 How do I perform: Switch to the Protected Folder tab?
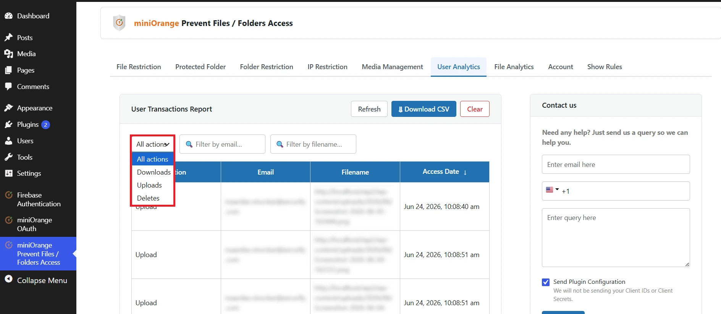[x=200, y=67]
